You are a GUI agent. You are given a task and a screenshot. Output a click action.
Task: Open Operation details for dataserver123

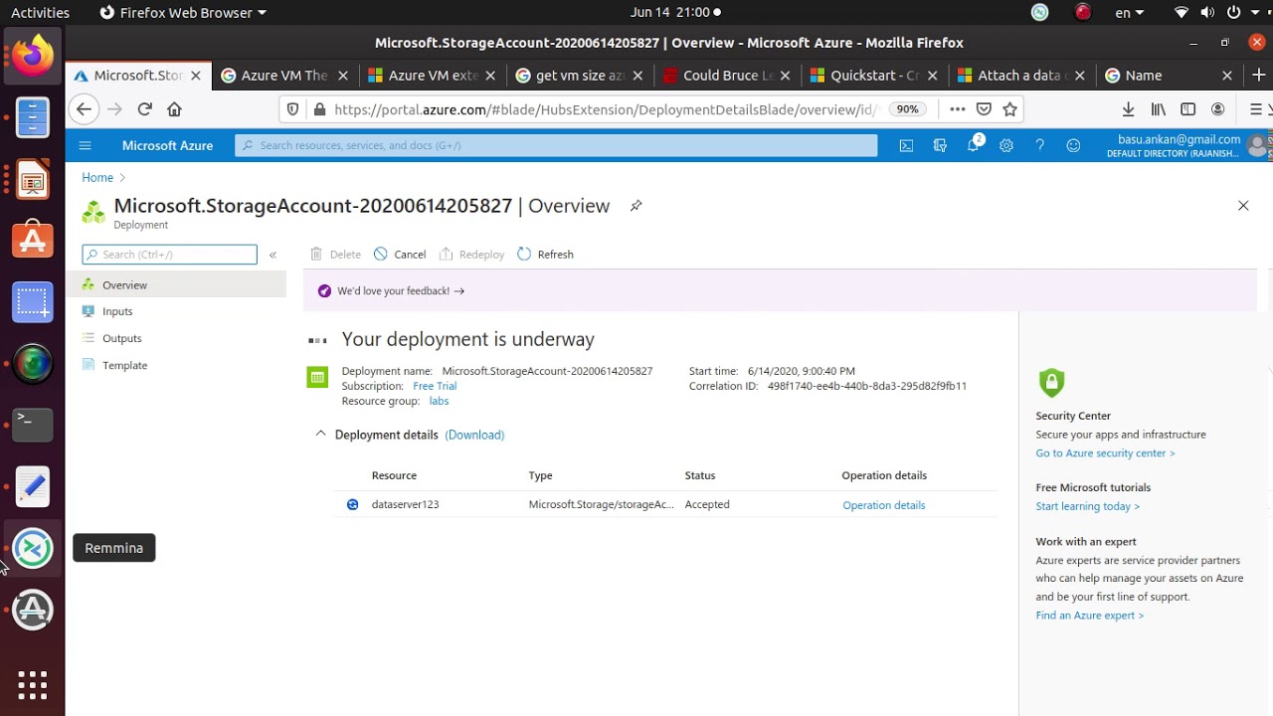(x=883, y=505)
